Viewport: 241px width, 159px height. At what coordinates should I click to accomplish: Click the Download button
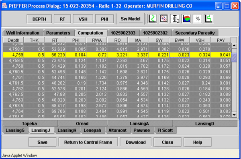click(x=136, y=142)
